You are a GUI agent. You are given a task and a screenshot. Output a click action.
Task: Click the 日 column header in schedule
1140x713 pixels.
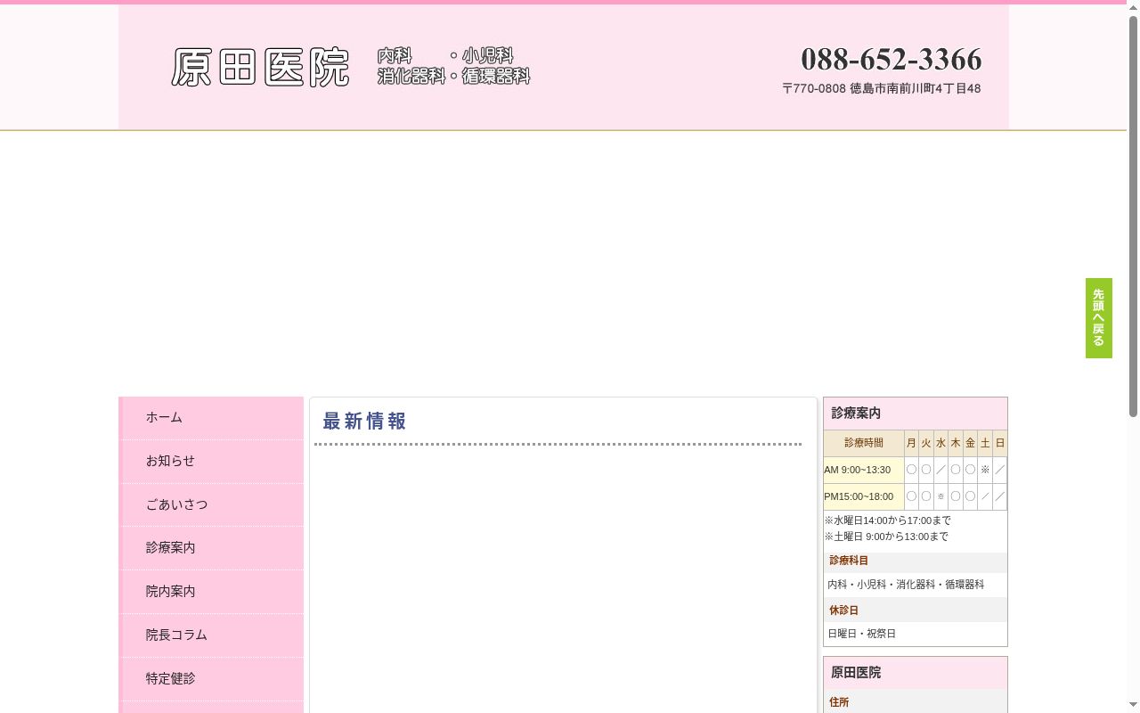(1000, 443)
